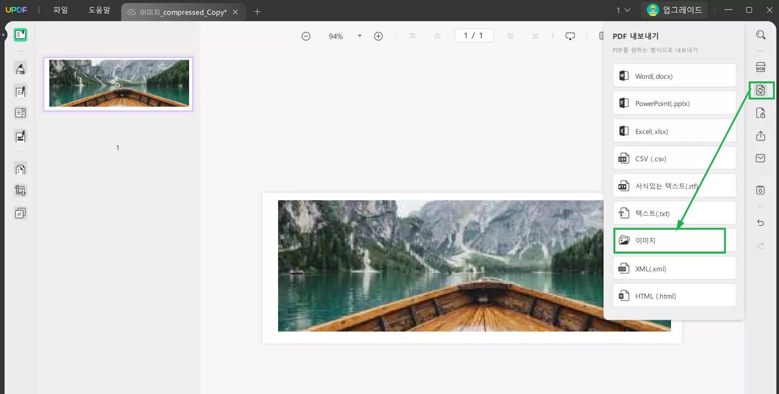Zoom in with the plus icon
779x394 pixels.
378,36
